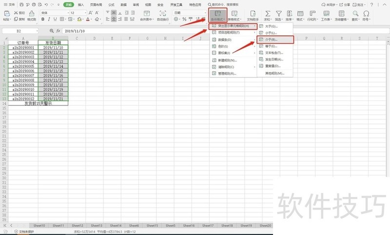Click the AutoSum (求和) sigma icon
Screen dimensions: 390x235
click(x=268, y=14)
